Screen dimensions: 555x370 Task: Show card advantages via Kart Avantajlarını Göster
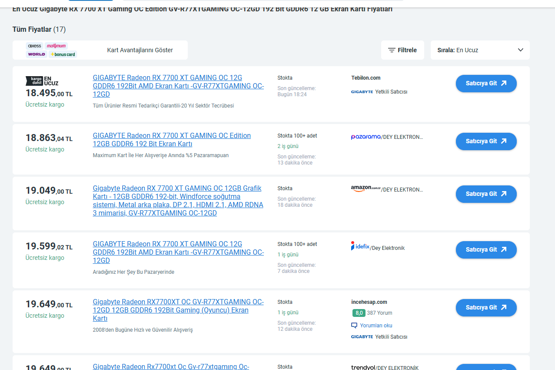pyautogui.click(x=140, y=50)
